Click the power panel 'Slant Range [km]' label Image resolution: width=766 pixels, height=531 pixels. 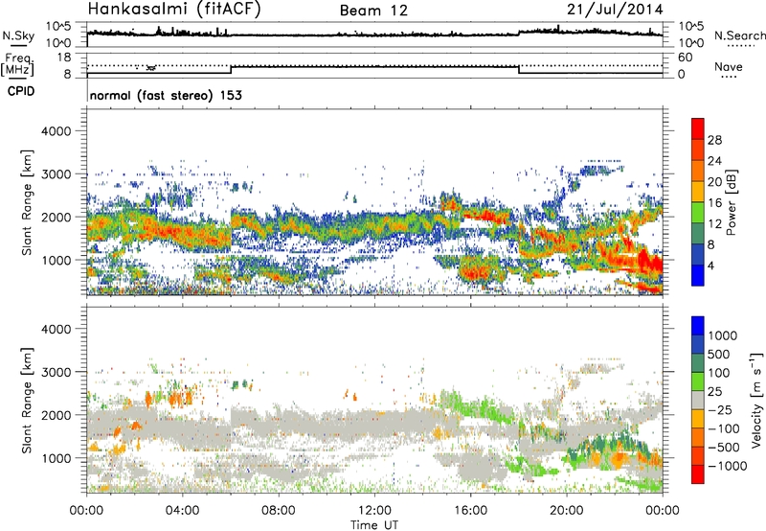(x=27, y=202)
